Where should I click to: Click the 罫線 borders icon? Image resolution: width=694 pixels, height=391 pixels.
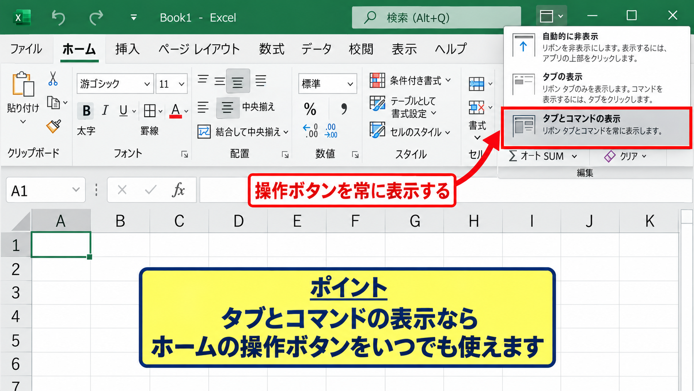[x=149, y=111]
